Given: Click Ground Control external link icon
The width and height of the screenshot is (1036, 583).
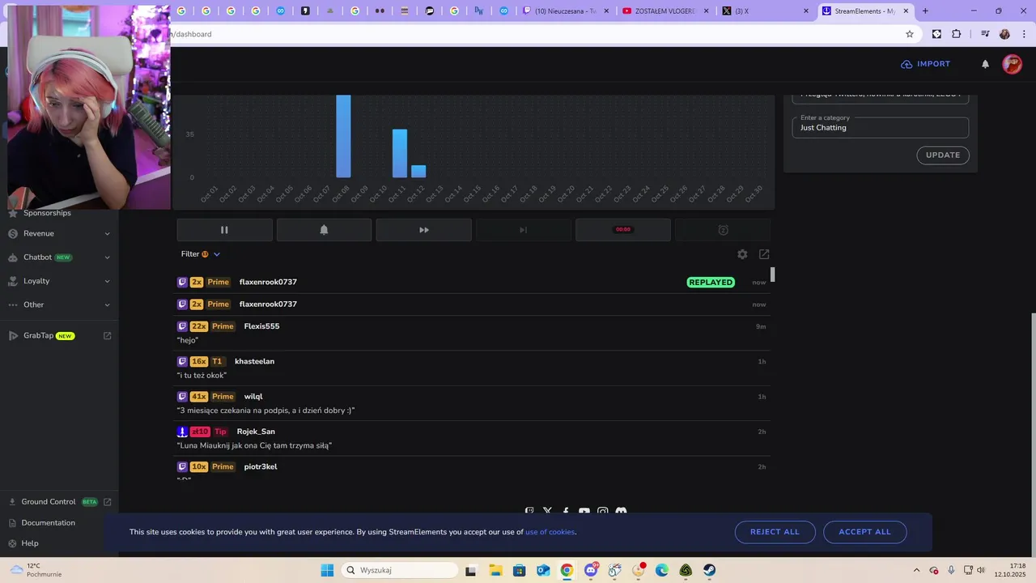Looking at the screenshot, I should coord(107,502).
